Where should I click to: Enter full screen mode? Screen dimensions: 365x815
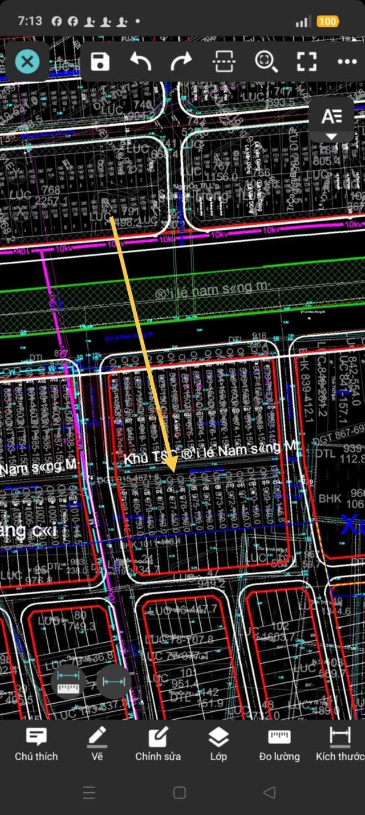click(x=307, y=61)
